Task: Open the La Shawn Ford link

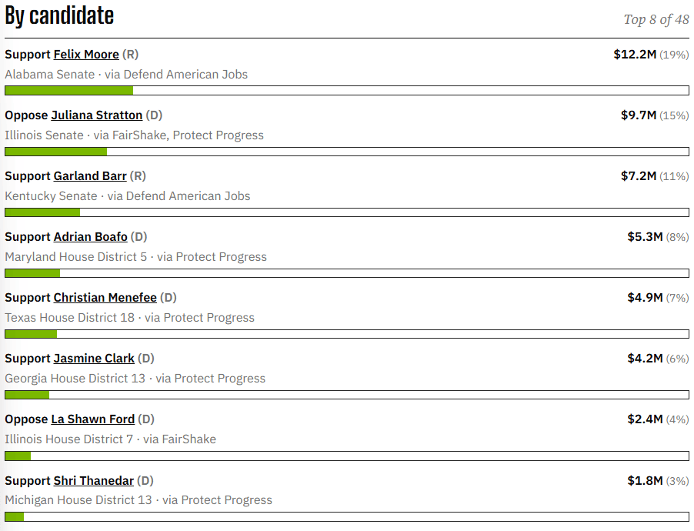Action: point(92,419)
